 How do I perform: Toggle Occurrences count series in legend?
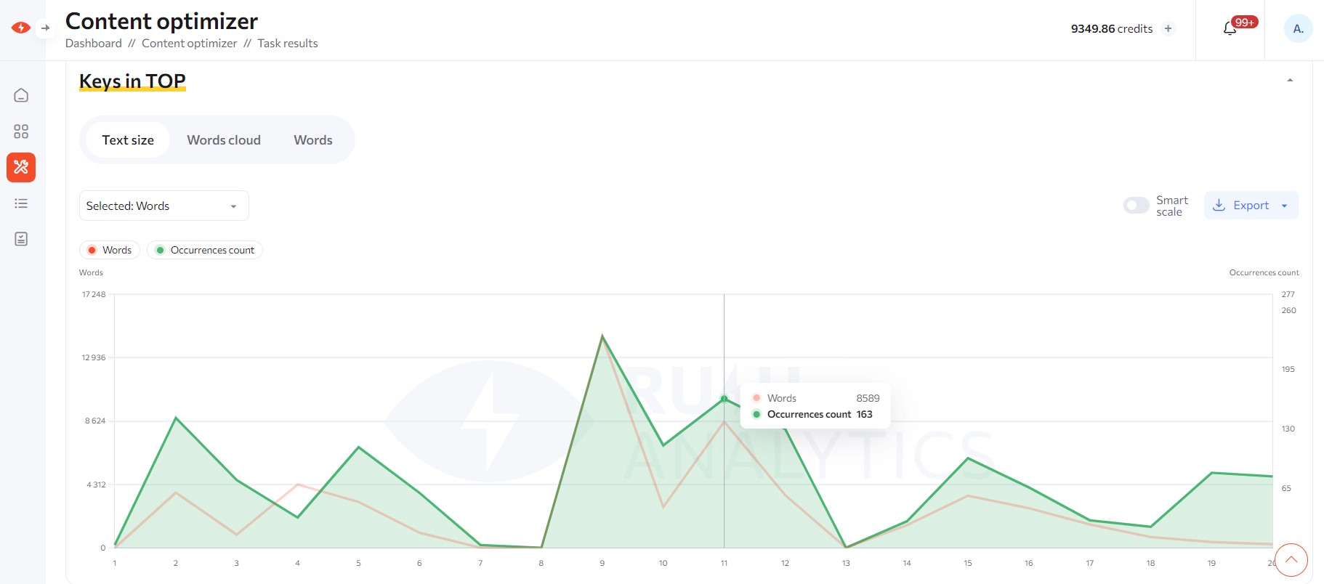[205, 250]
